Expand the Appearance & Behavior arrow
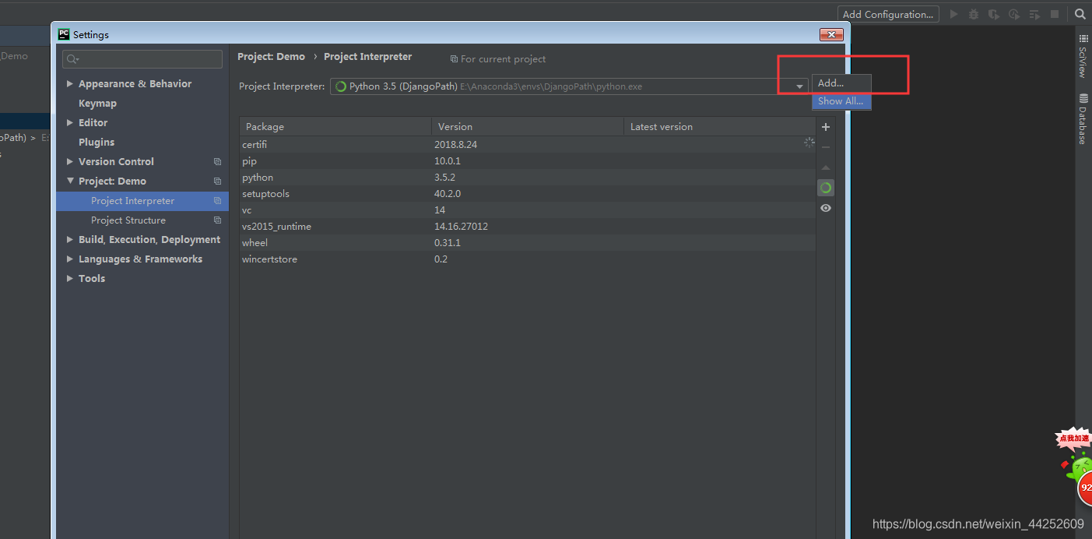Image resolution: width=1092 pixels, height=539 pixels. [x=70, y=84]
